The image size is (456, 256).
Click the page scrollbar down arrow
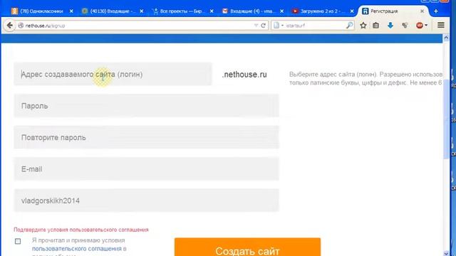pos(446,253)
